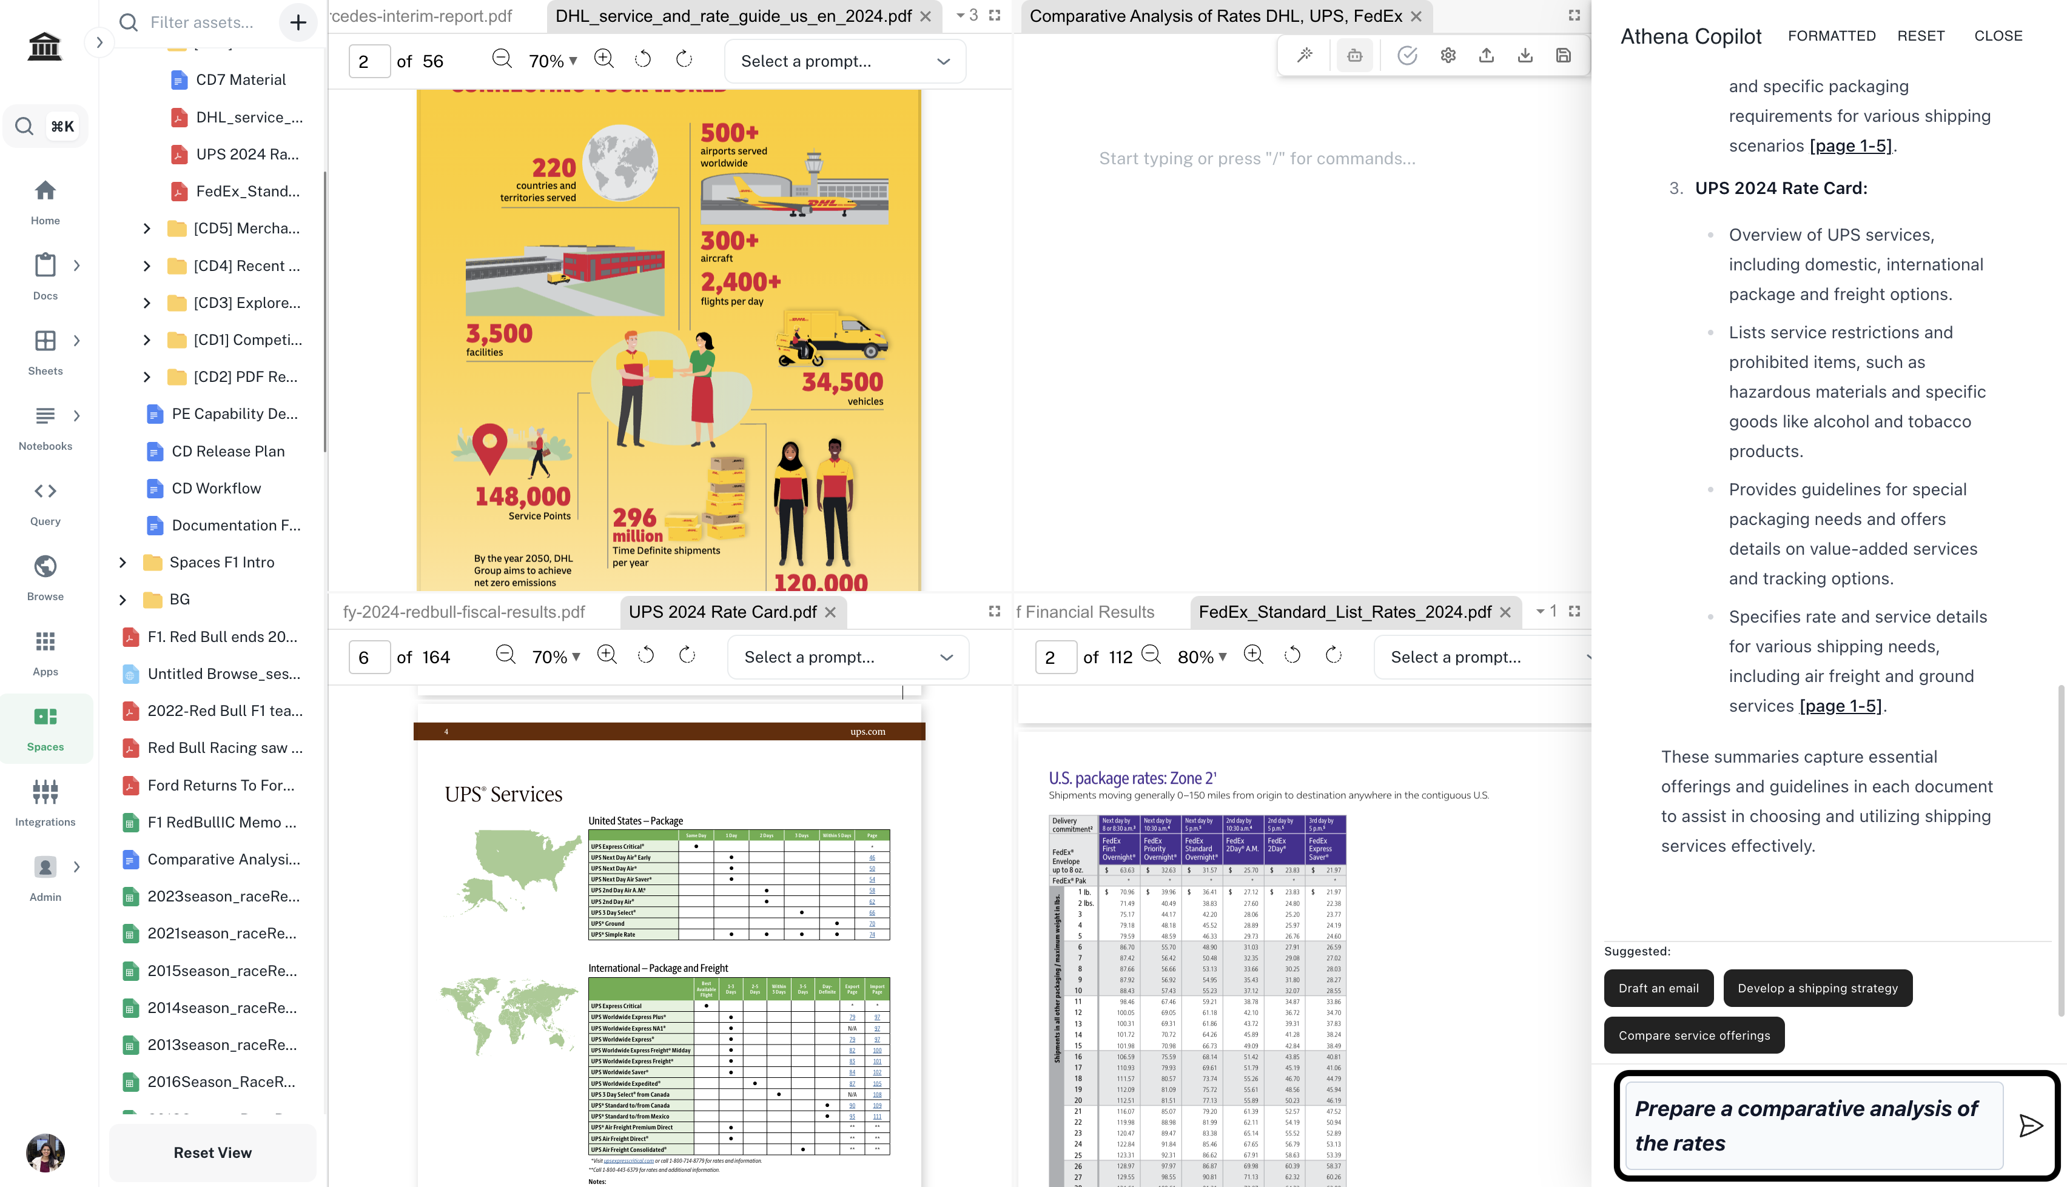The image size is (2067, 1187).
Task: Zoom out in the DHL PDF viewer
Action: point(502,59)
